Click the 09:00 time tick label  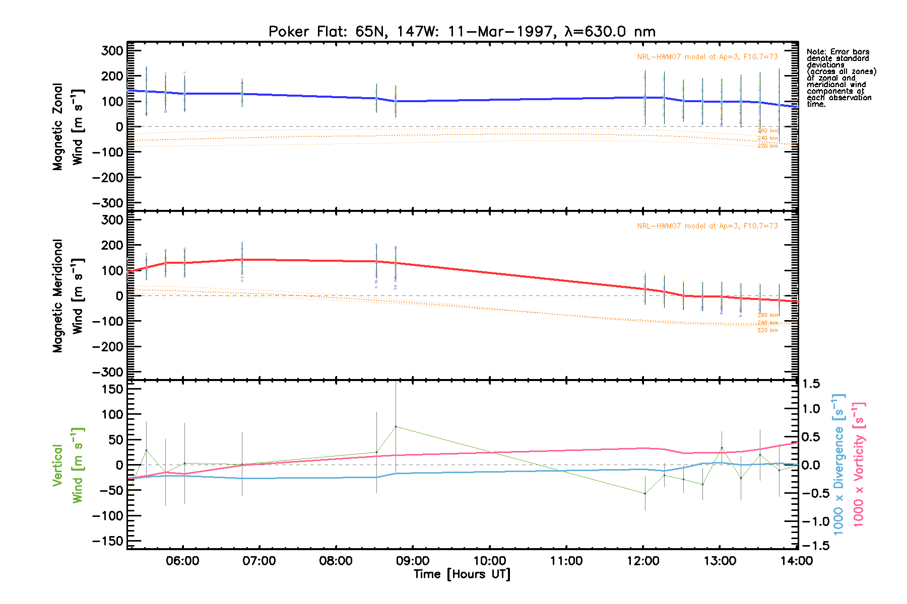pos(413,561)
